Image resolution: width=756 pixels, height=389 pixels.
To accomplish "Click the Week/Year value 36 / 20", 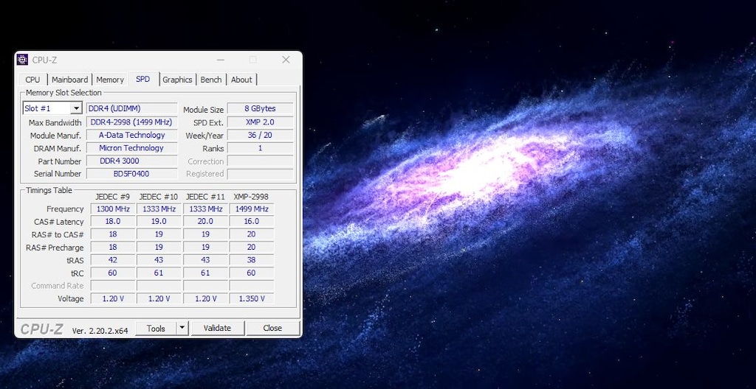I will tap(261, 135).
